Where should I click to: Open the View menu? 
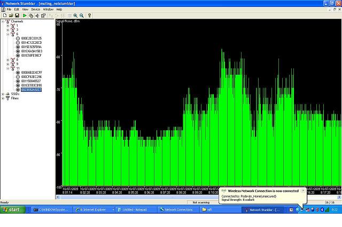(x=25, y=9)
